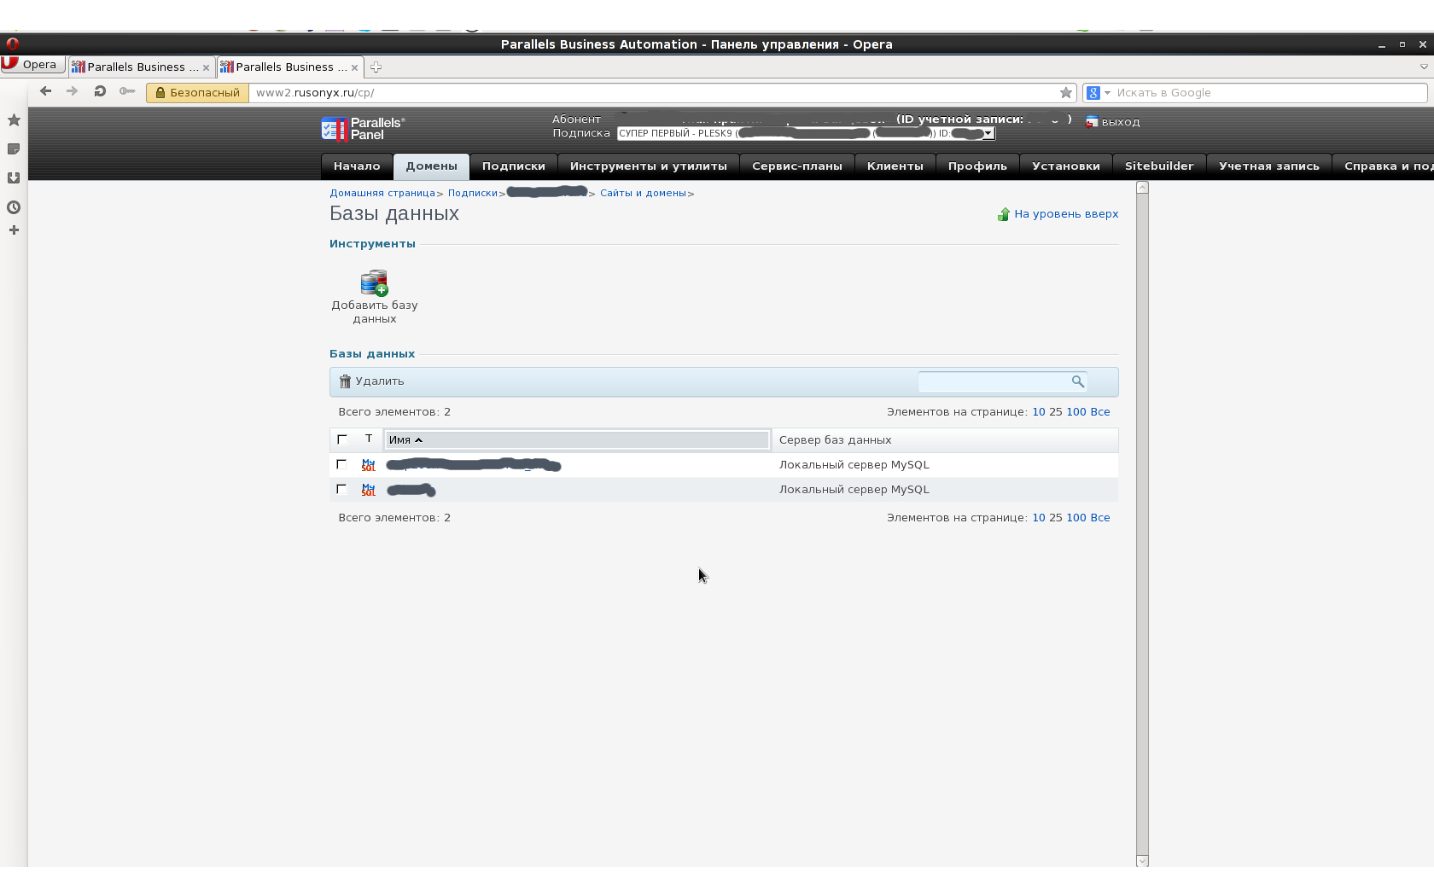Click the Parallels Panel logo
1434x896 pixels.
point(364,129)
